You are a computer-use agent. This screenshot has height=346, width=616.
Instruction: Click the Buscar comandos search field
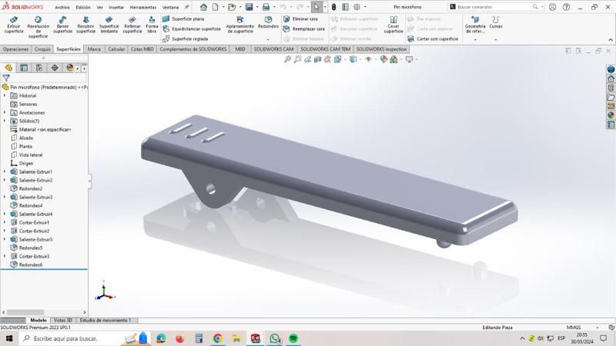pyautogui.click(x=495, y=7)
